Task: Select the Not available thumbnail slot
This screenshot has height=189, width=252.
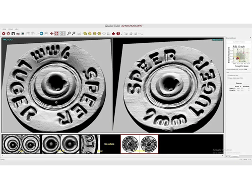Action: coord(109,144)
